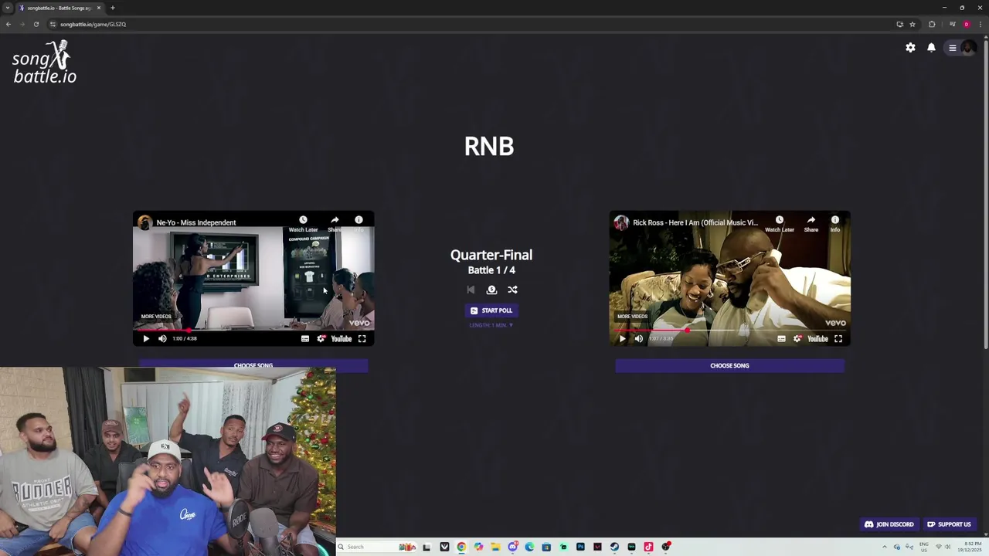Play the Ne-Yo Miss Independent video
This screenshot has width=989, height=556.
tap(146, 338)
